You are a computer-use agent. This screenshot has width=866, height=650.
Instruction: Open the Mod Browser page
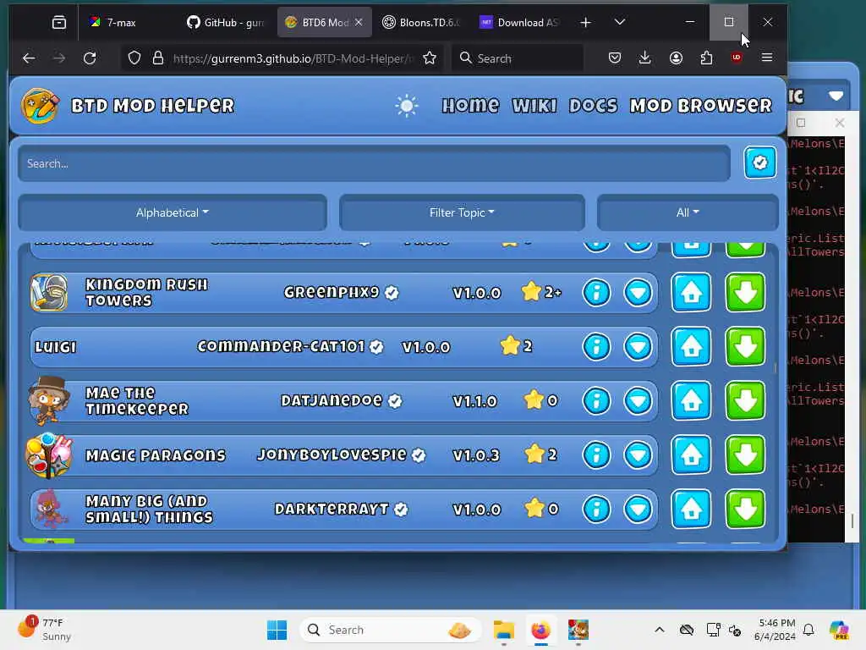pyautogui.click(x=701, y=106)
